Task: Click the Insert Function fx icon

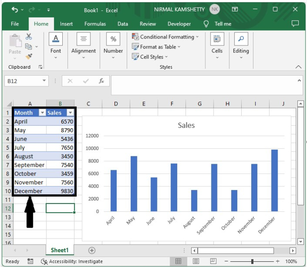Action: tap(101, 81)
